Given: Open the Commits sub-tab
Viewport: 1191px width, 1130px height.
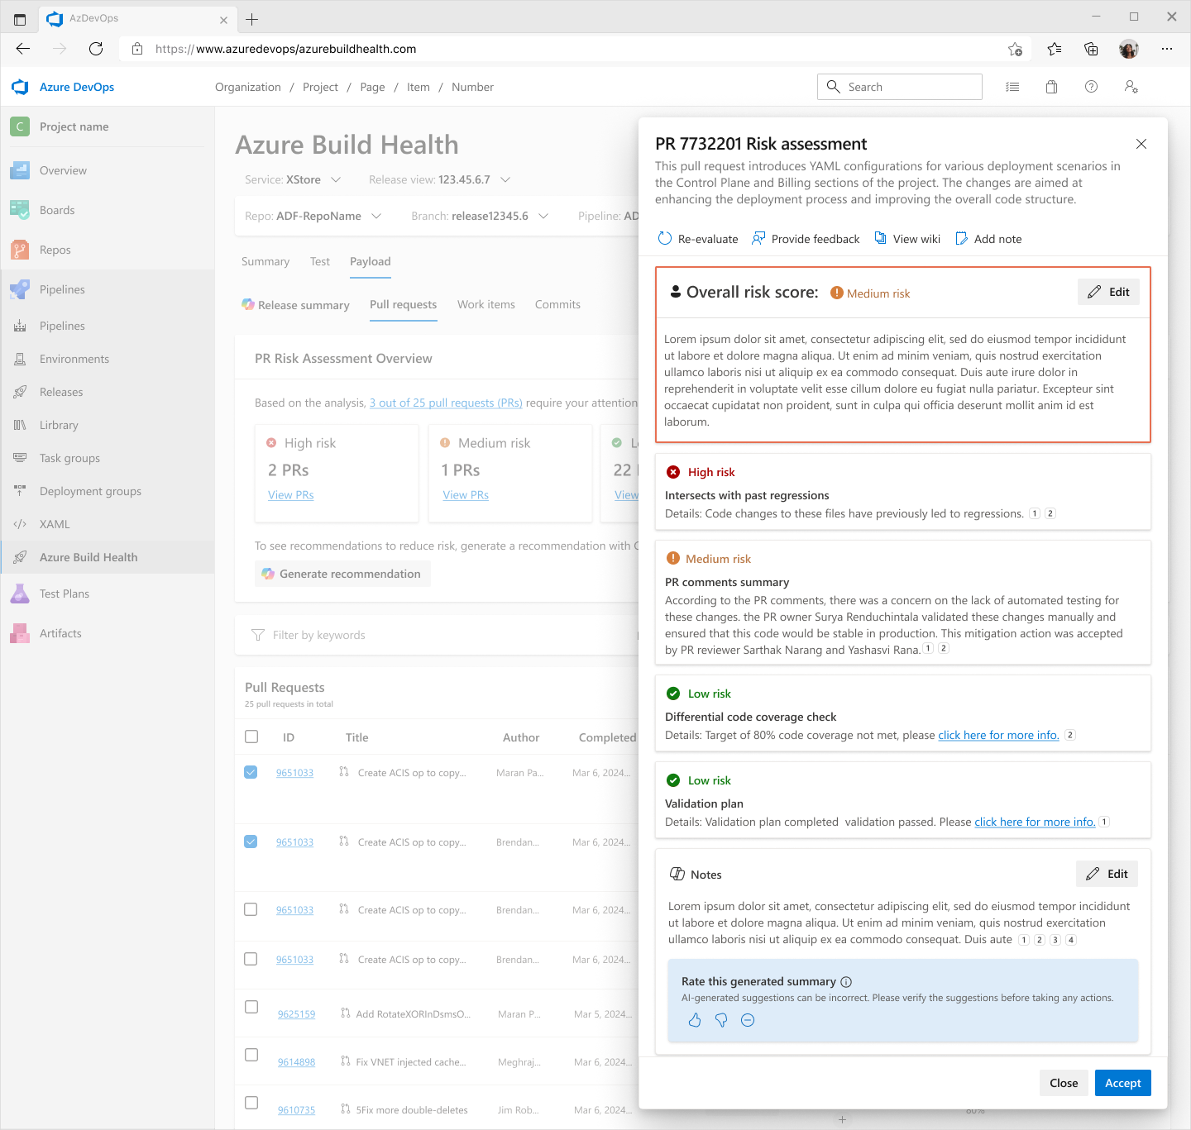Looking at the screenshot, I should click(557, 304).
